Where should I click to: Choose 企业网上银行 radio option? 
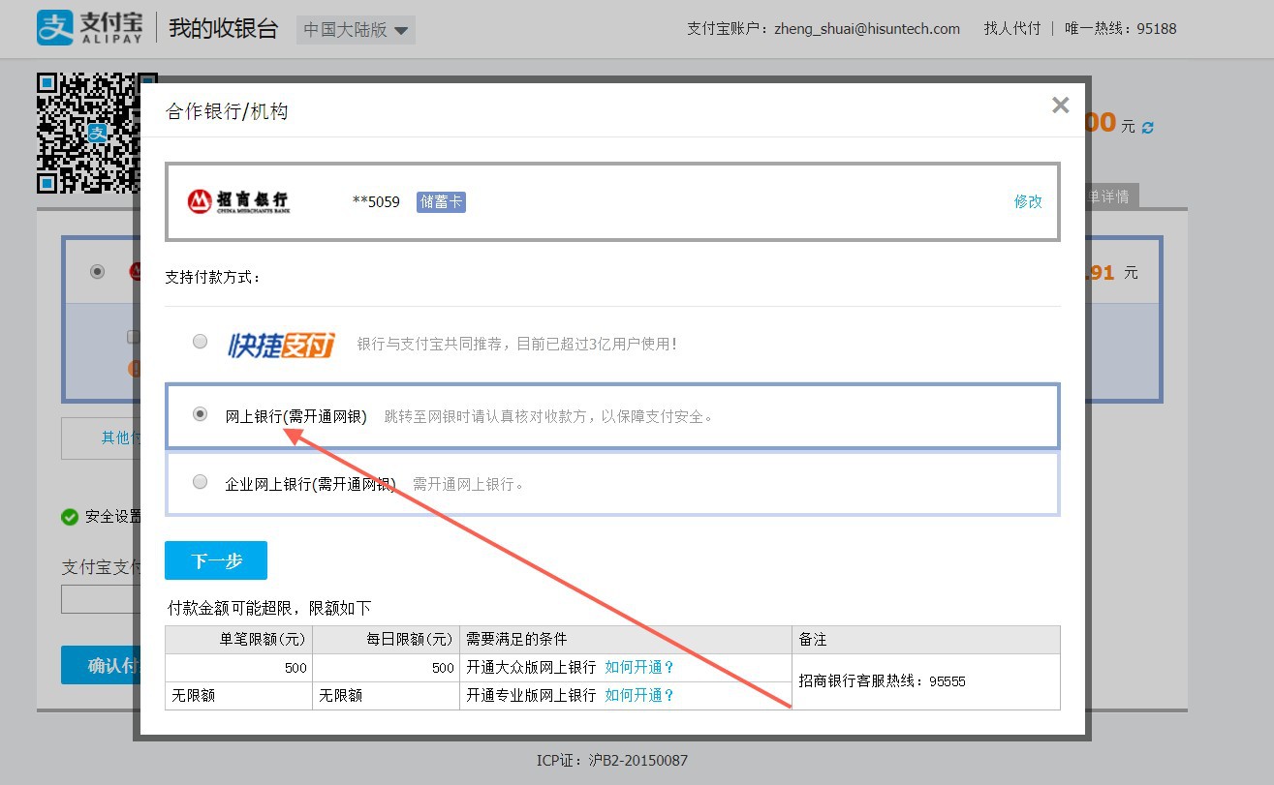click(x=200, y=482)
